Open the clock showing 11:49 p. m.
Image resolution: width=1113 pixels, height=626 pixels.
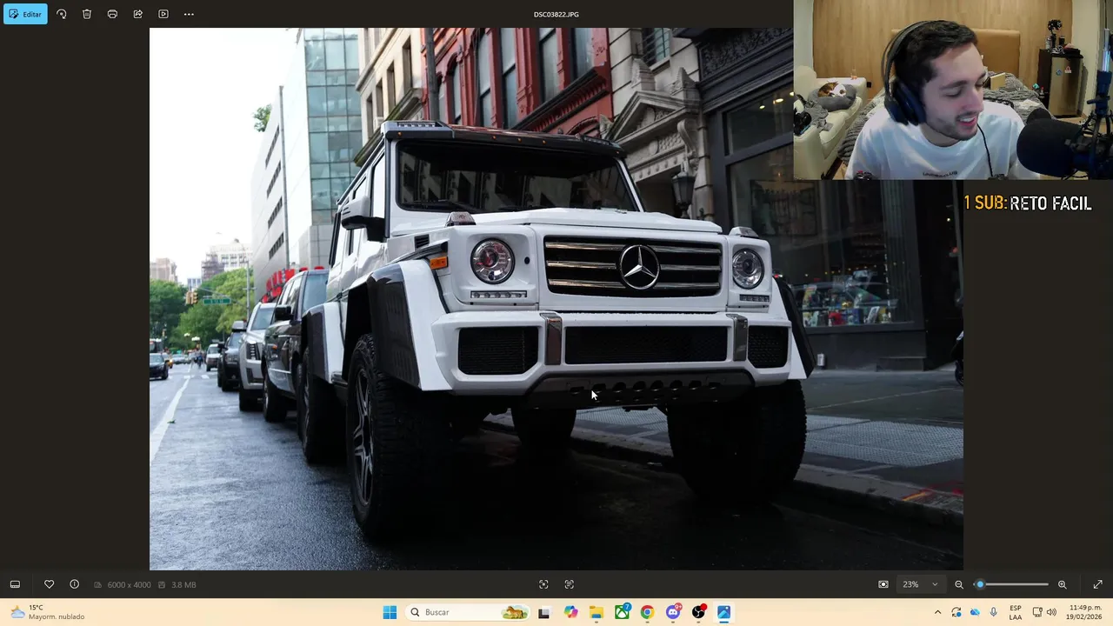point(1084,612)
